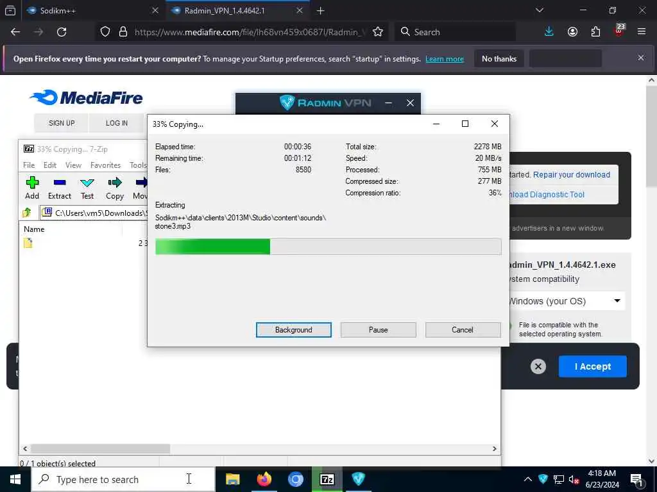Click the Firefox URL address bar
657x492 pixels.
(250, 32)
